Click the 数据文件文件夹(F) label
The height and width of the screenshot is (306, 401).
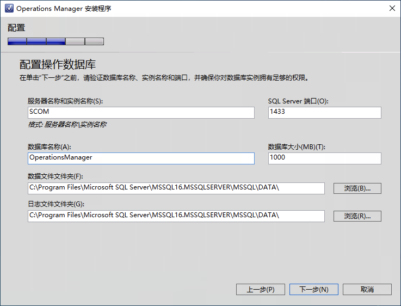[55, 176]
